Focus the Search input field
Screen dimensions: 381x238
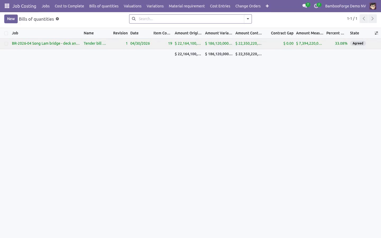pos(190,19)
